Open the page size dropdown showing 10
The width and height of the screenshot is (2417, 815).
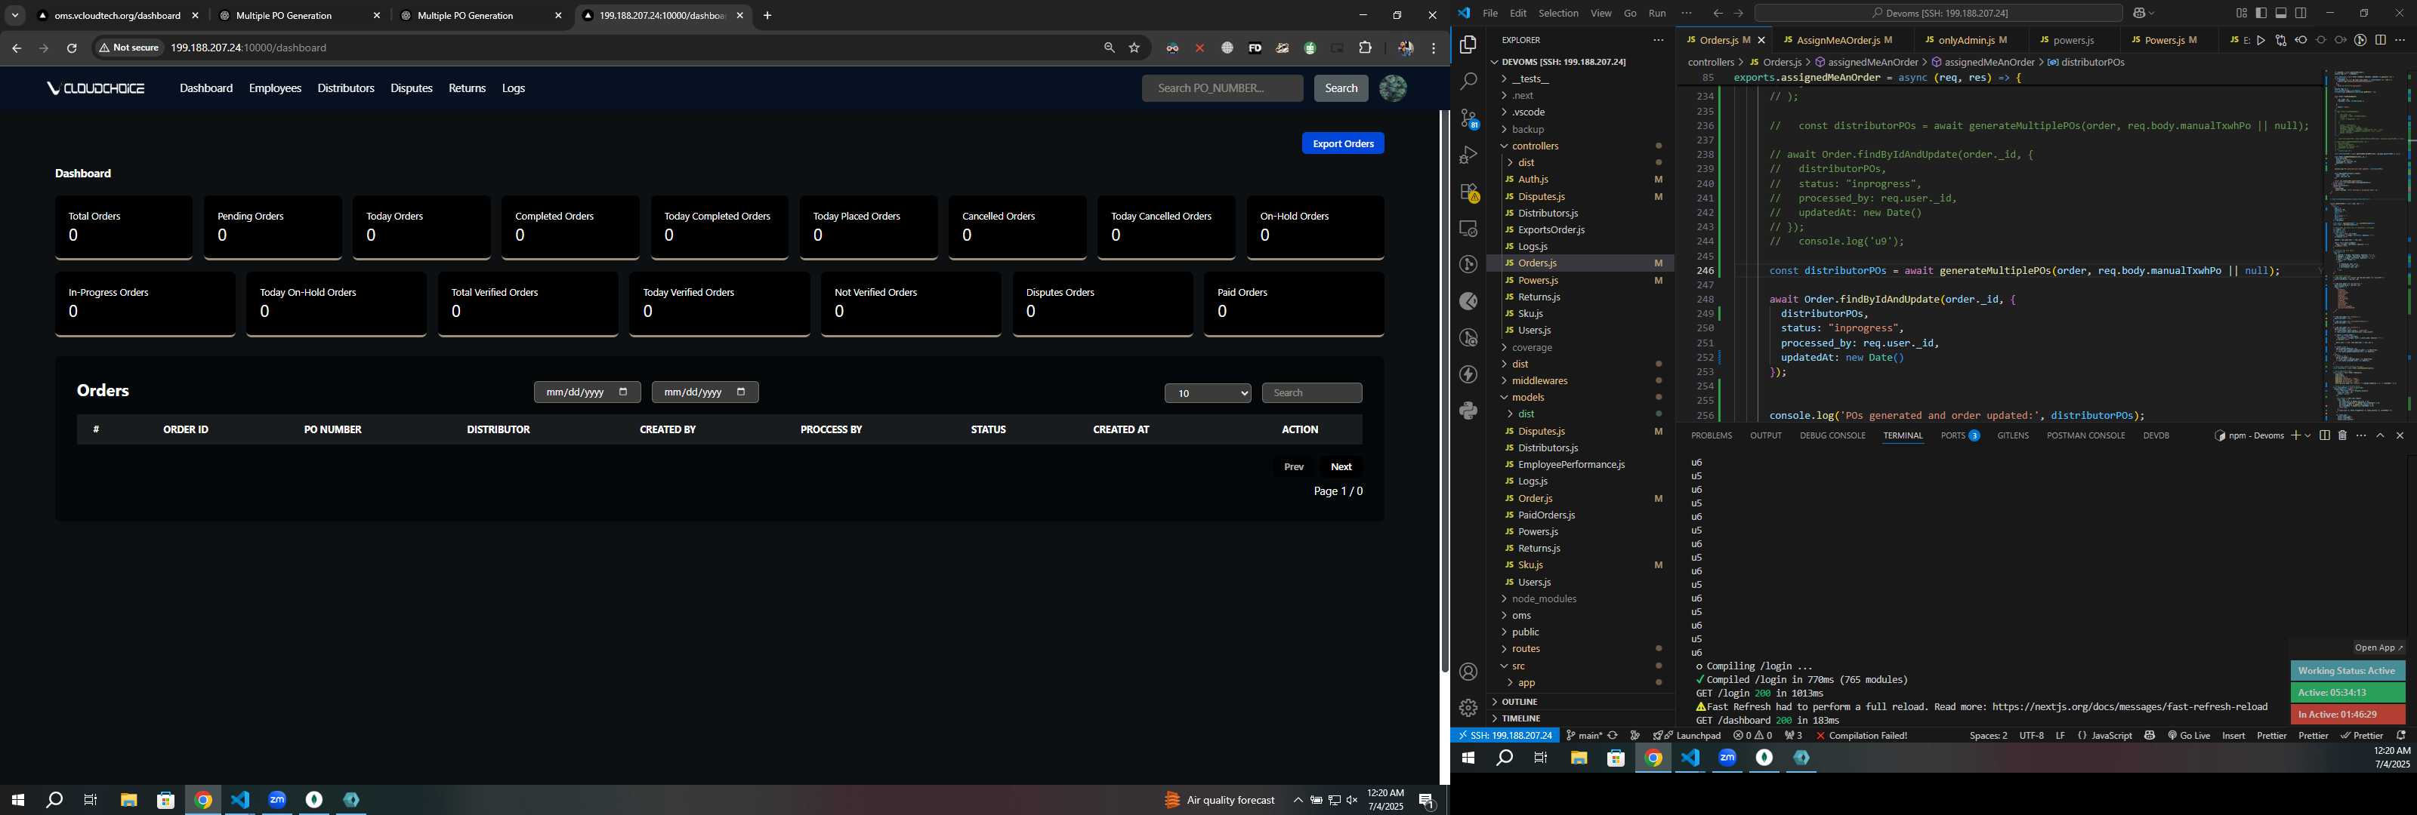point(1208,393)
